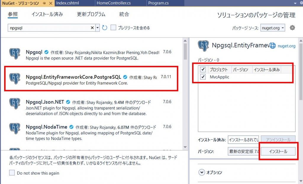Click the verified badge beside Npgsql.NodaTime

click(71, 127)
